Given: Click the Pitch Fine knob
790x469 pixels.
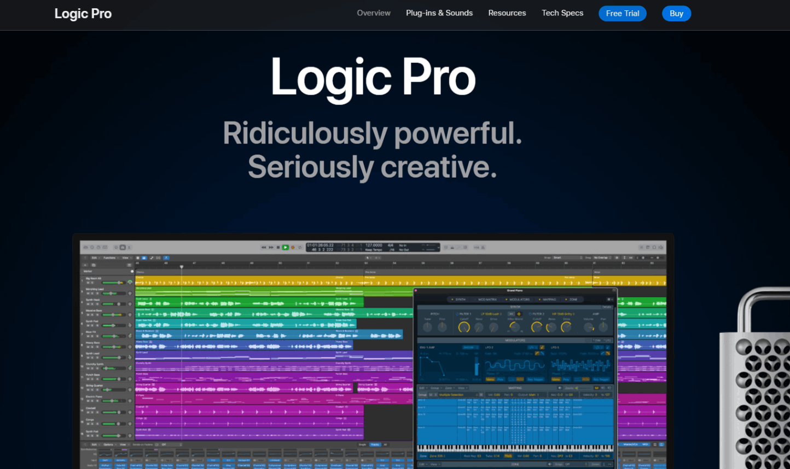Looking at the screenshot, I should [x=442, y=327].
